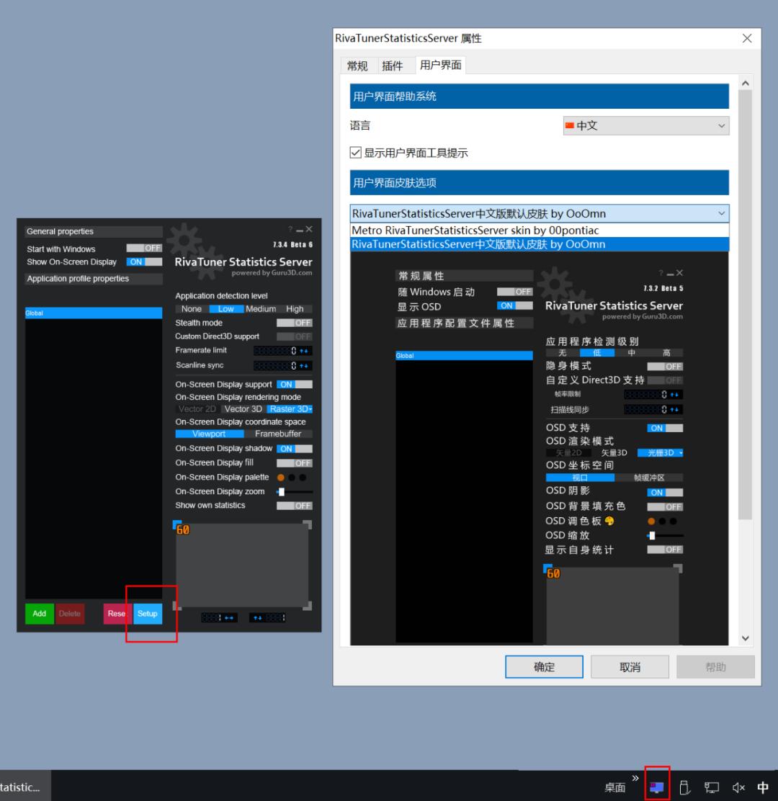Switch to the 常规 tab
This screenshot has height=801, width=778.
coord(357,66)
